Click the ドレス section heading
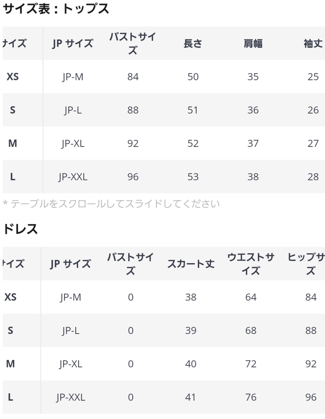Image resolution: width=325 pixels, height=419 pixels. [x=20, y=229]
